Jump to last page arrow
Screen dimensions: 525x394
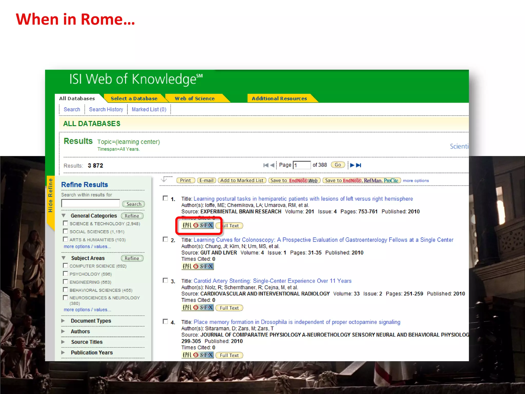click(359, 165)
